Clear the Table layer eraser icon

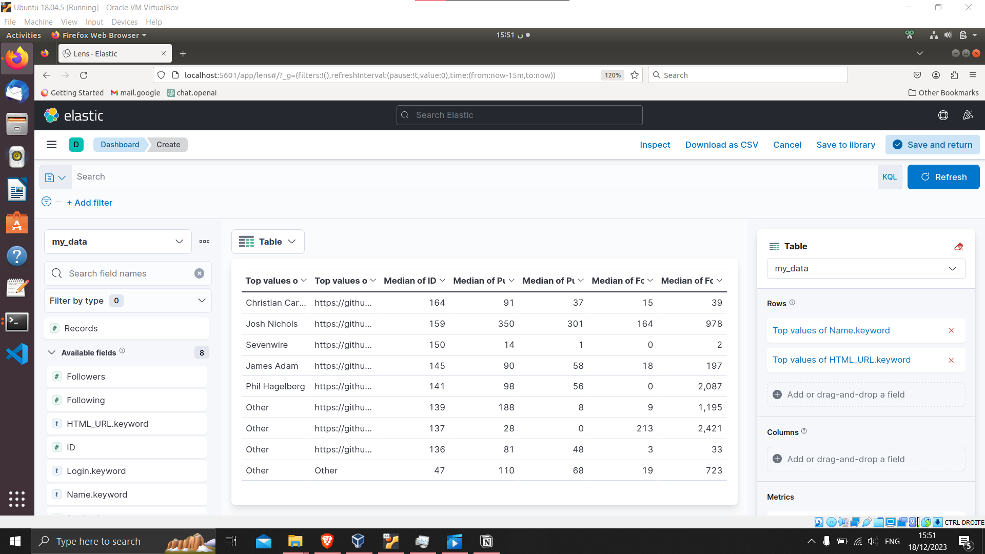coord(958,247)
